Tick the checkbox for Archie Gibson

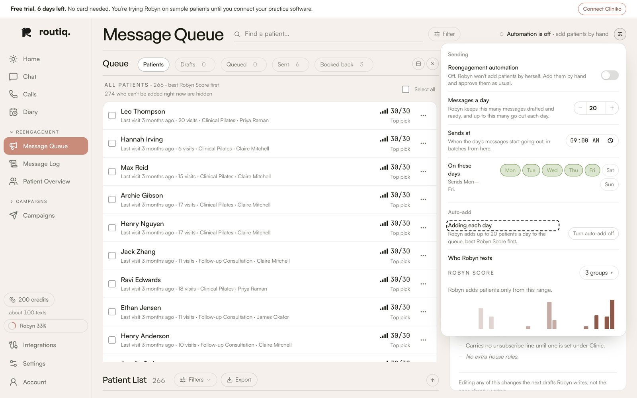pyautogui.click(x=112, y=199)
